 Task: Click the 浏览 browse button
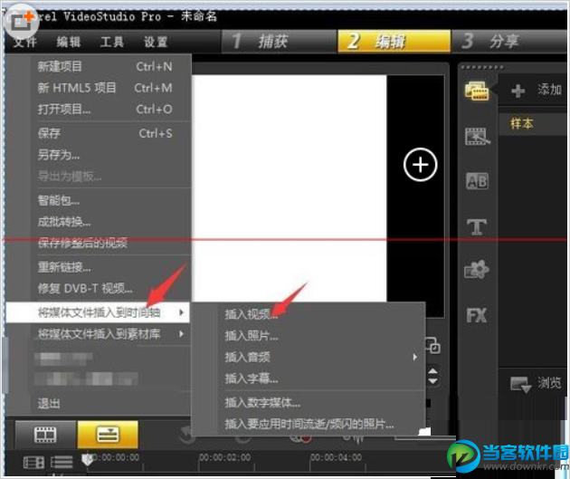[536, 383]
